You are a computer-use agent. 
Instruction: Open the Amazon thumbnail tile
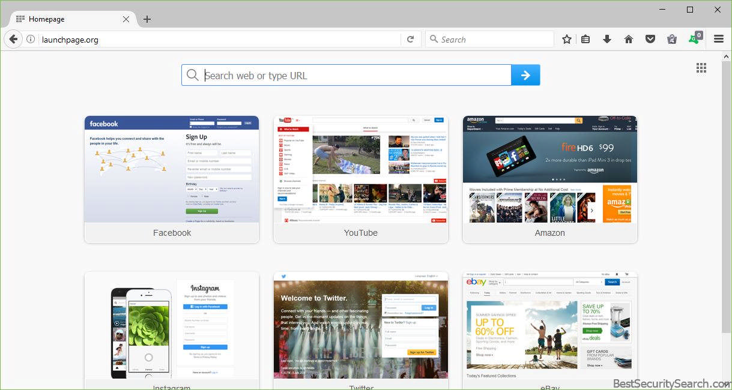tap(550, 179)
